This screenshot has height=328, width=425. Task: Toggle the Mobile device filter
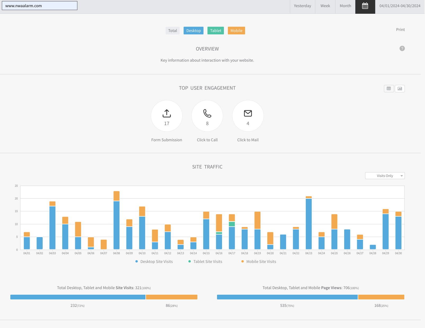point(236,31)
